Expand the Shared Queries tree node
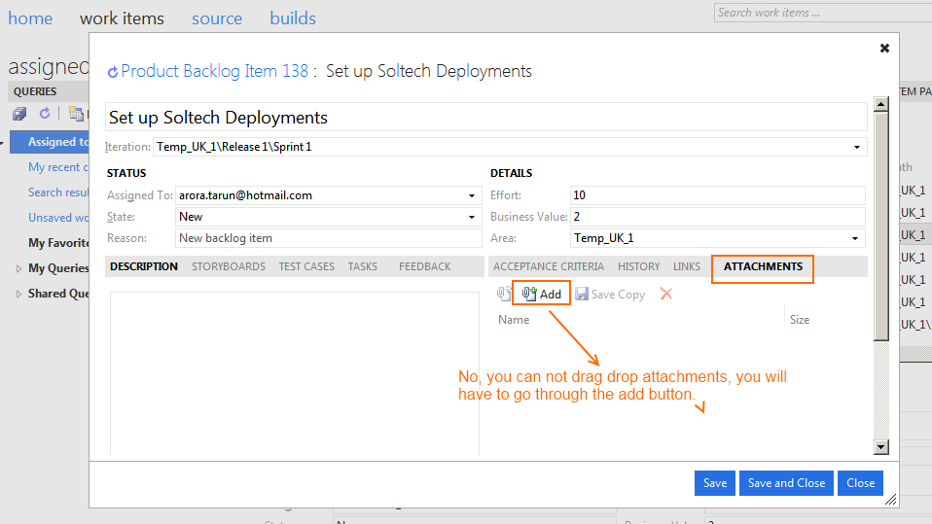Screen dimensions: 932x524 (x=18, y=294)
